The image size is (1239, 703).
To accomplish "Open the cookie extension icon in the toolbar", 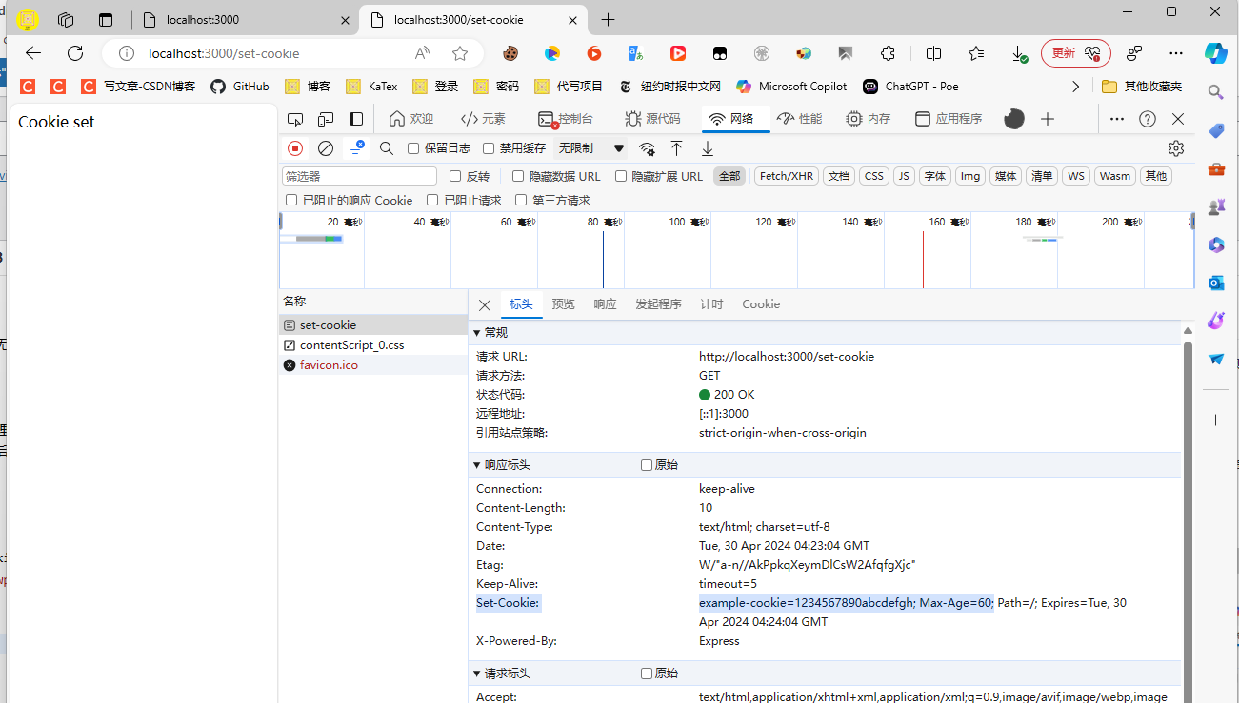I will pos(510,53).
